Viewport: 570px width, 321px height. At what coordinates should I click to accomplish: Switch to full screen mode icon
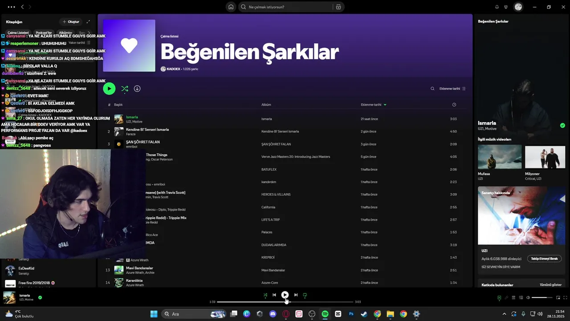[566, 298]
